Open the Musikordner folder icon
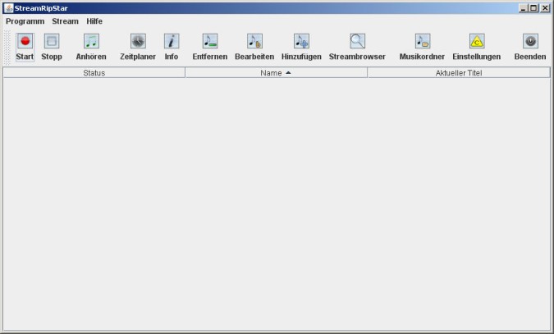554x334 pixels. 422,41
